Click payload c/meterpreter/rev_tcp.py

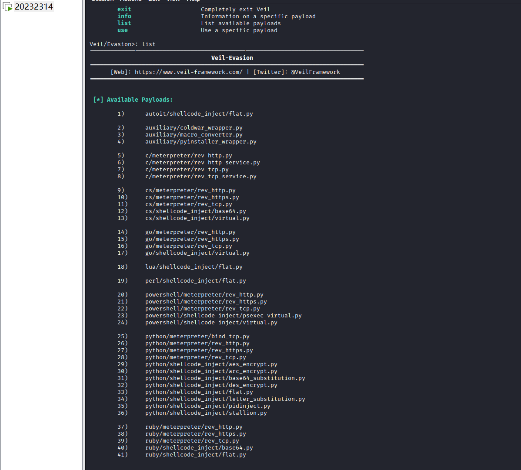tap(187, 170)
